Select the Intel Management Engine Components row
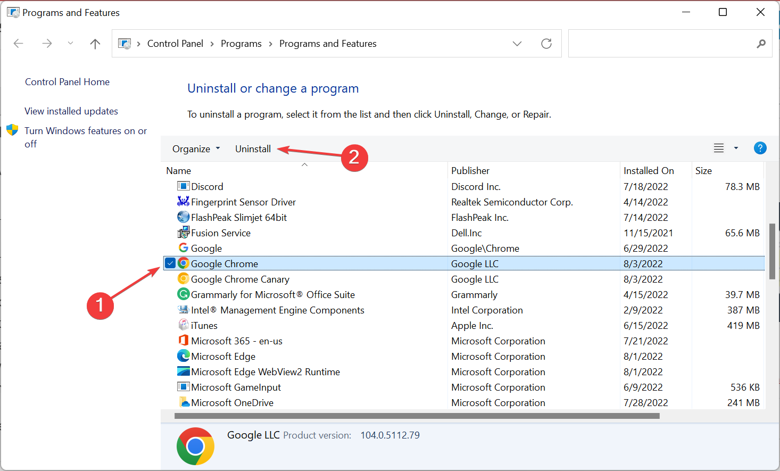 pos(463,310)
